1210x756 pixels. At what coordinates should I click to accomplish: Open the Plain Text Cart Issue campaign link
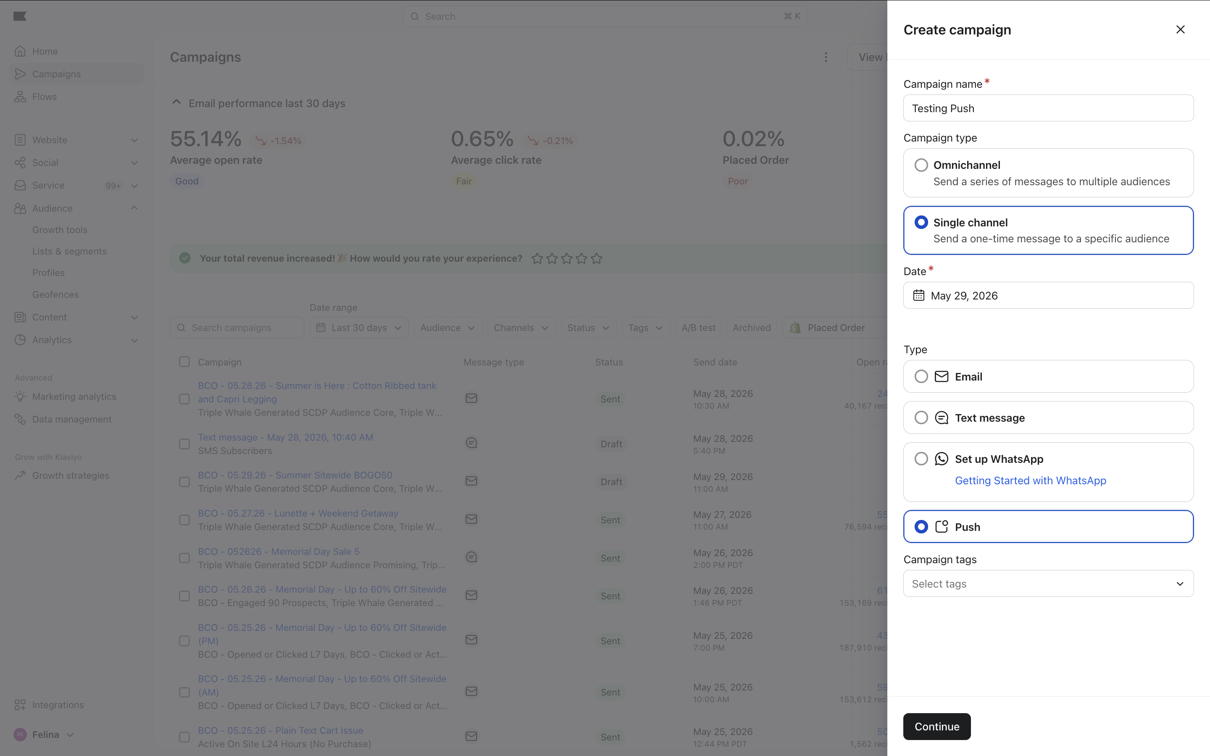coord(281,730)
